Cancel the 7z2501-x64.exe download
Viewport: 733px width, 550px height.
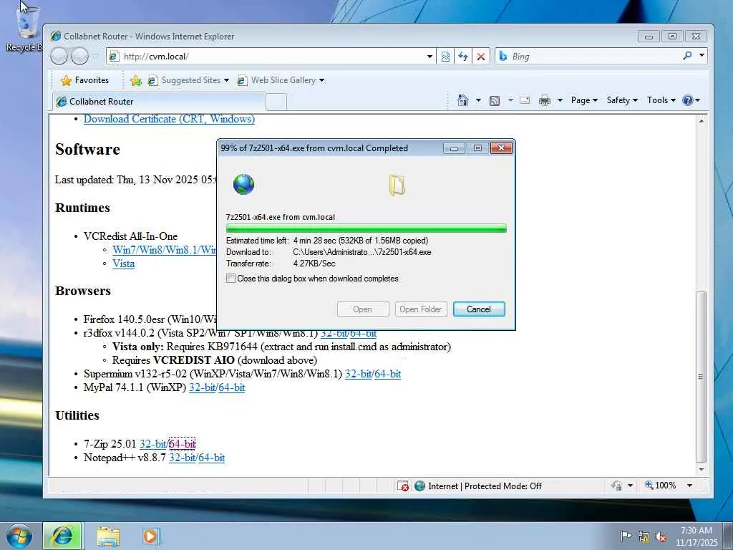(479, 309)
